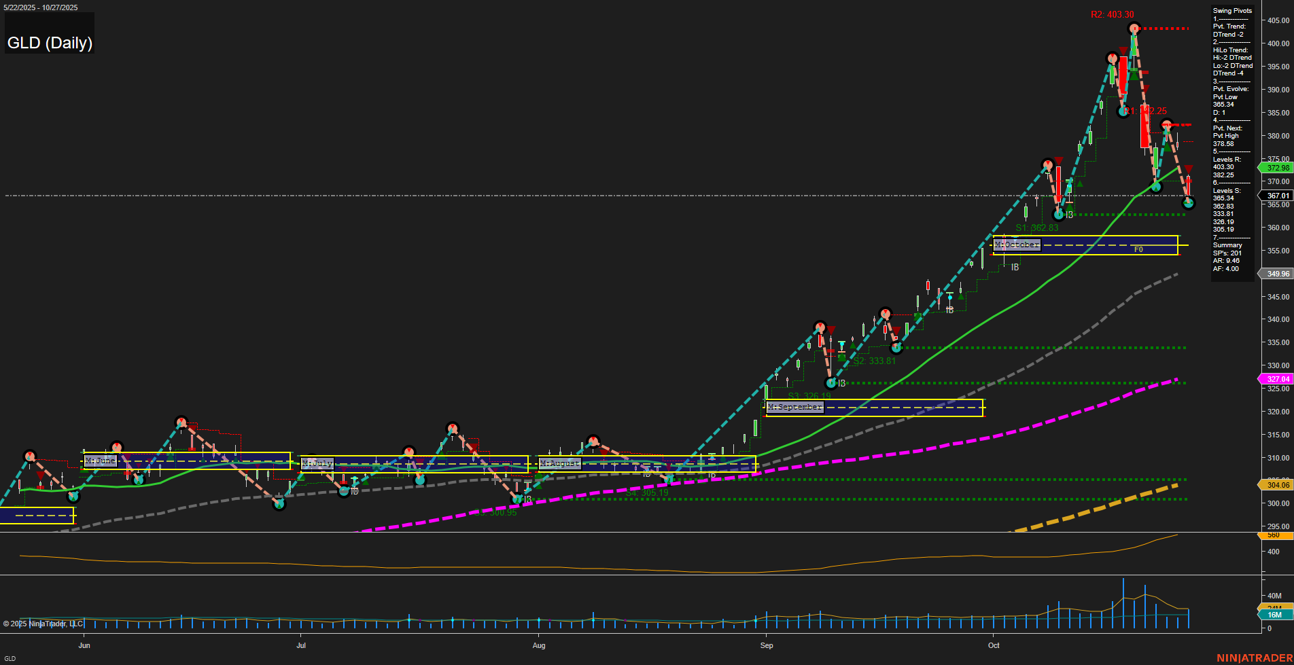Click the pivot circle at the late-September swing high
This screenshot has width=1294, height=665.
pos(887,313)
